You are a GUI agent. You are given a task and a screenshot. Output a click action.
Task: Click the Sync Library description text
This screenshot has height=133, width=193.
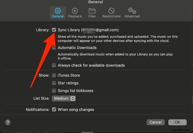tap(118, 39)
